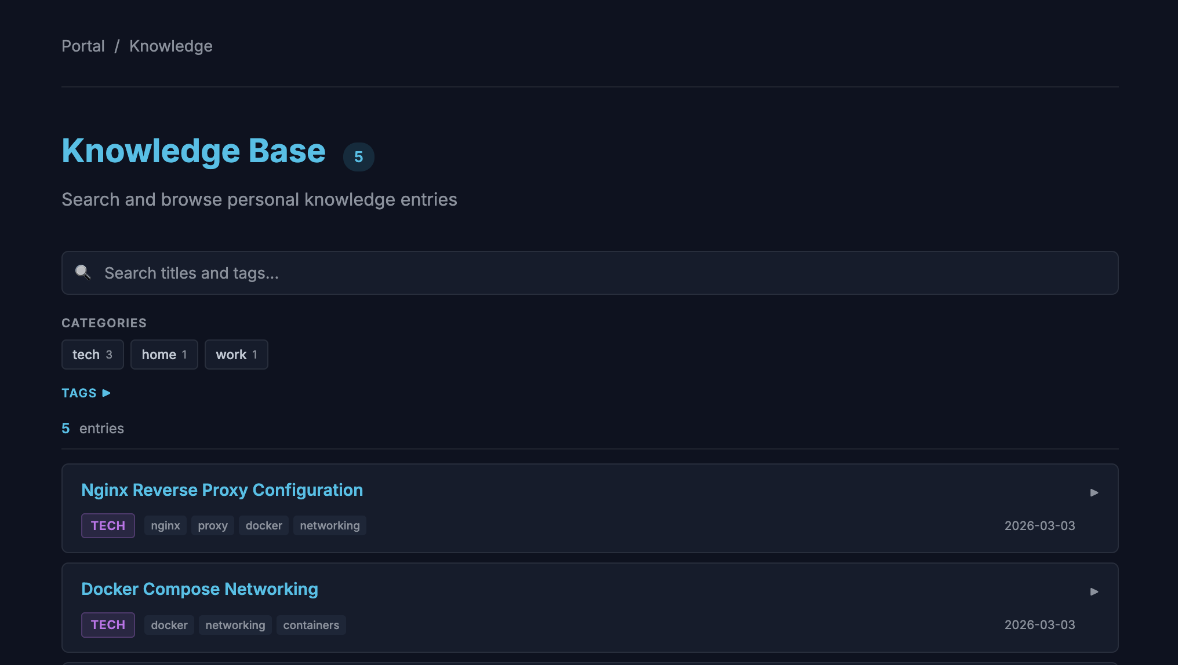1178x665 pixels.
Task: Select the Knowledge breadcrumb item
Action: pyautogui.click(x=171, y=46)
